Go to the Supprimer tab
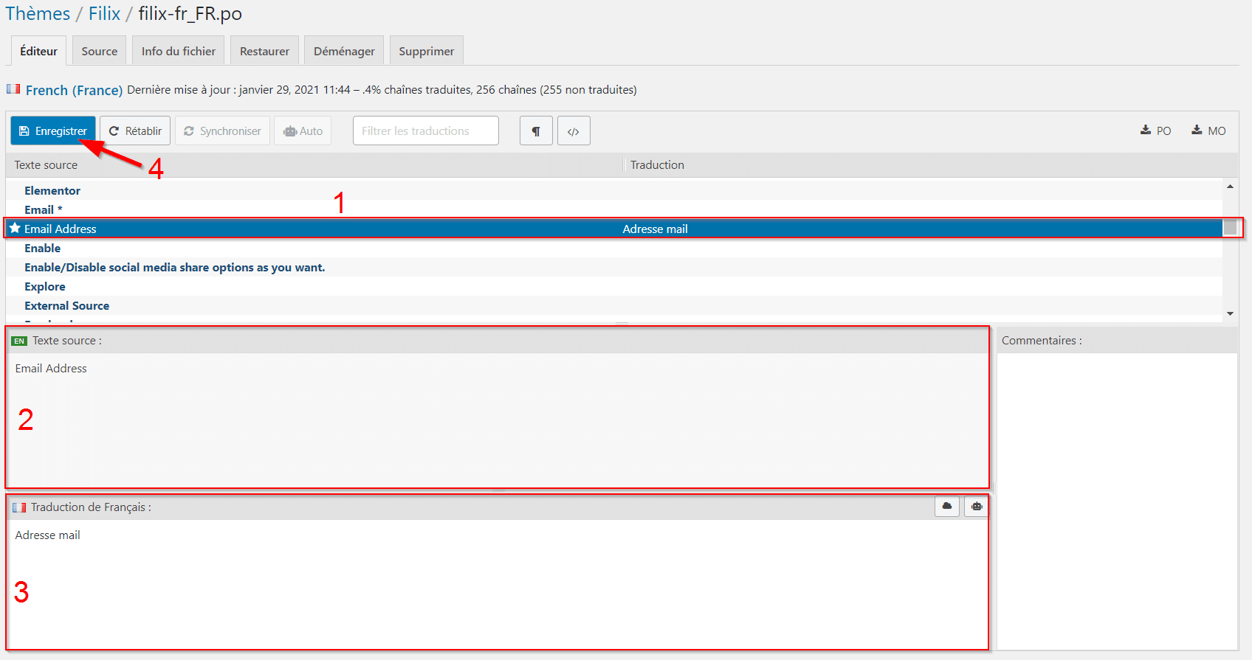Viewport: 1252px width, 660px height. (426, 51)
